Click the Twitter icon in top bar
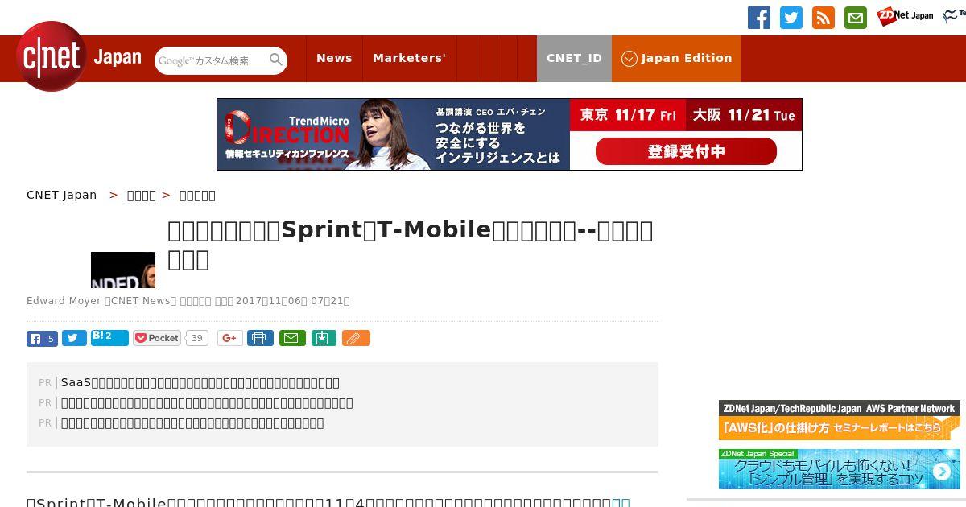Screen dimensions: 966x507 (791, 18)
